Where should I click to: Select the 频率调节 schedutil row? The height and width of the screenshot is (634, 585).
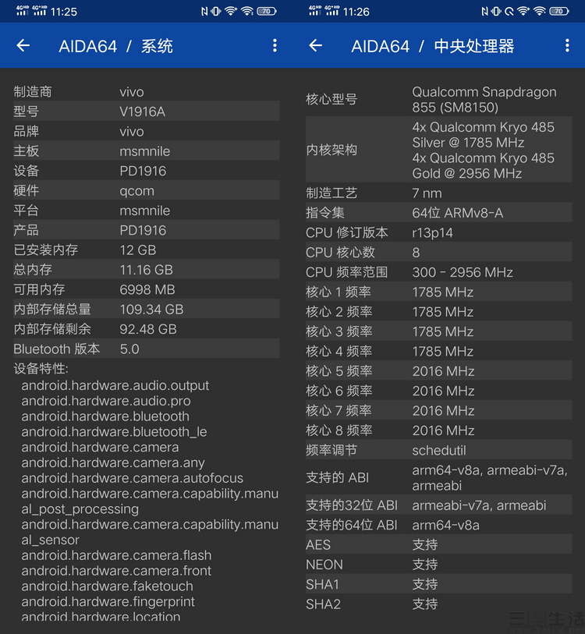pos(438,451)
